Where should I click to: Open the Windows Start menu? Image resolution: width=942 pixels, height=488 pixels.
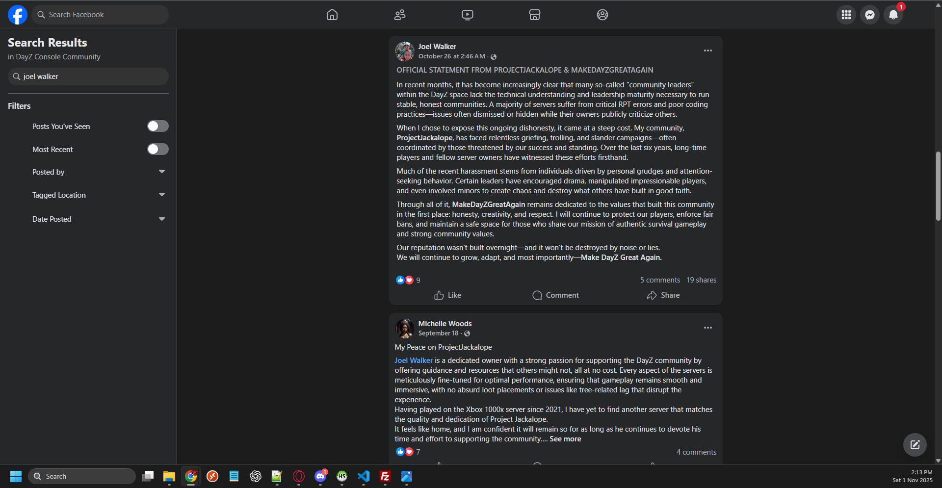[x=16, y=476]
